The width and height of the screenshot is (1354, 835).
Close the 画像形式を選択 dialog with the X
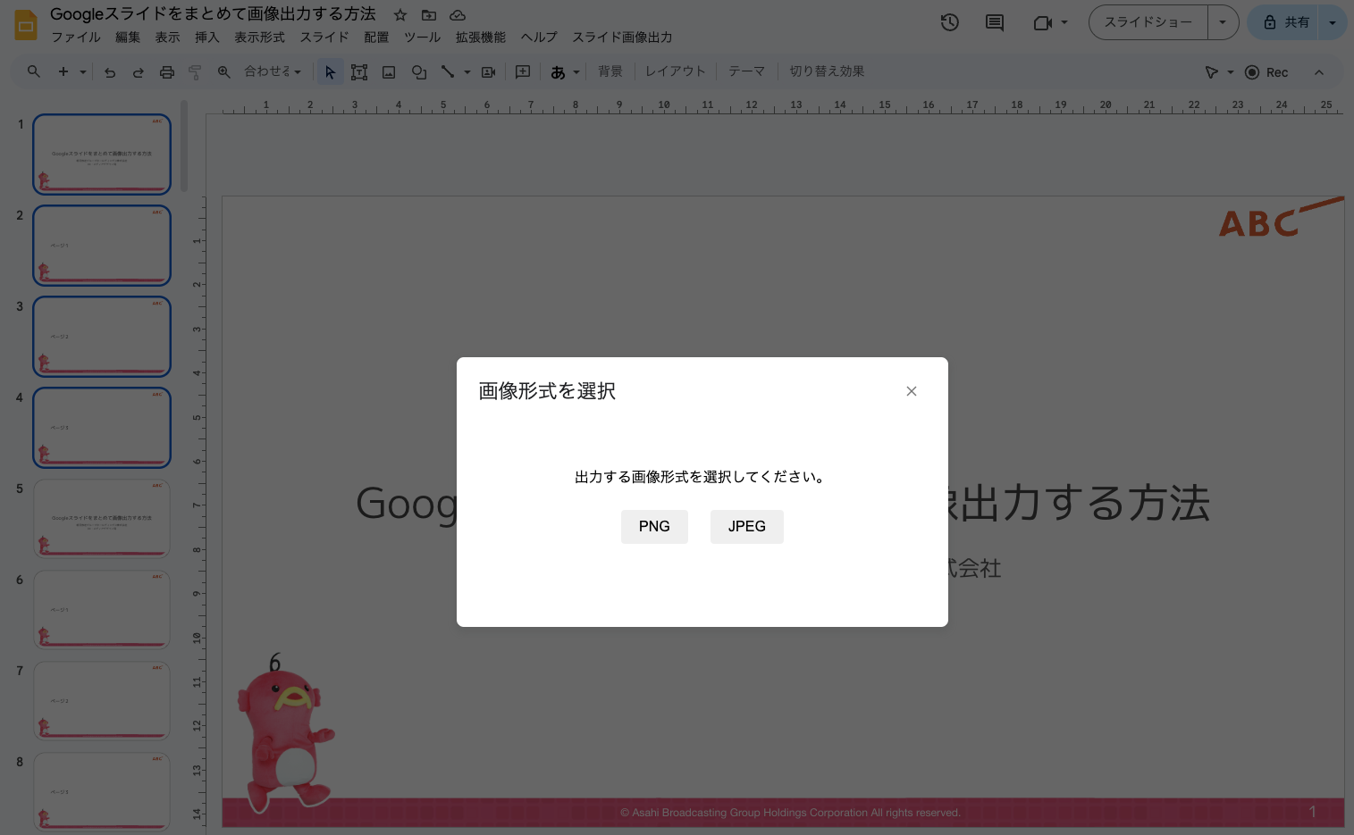(911, 391)
